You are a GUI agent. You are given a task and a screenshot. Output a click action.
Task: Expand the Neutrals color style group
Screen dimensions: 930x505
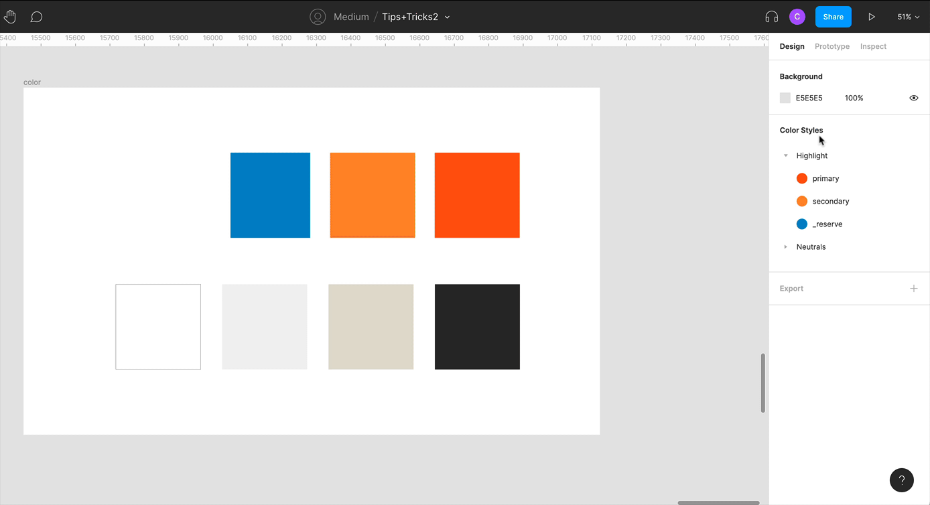(x=786, y=247)
